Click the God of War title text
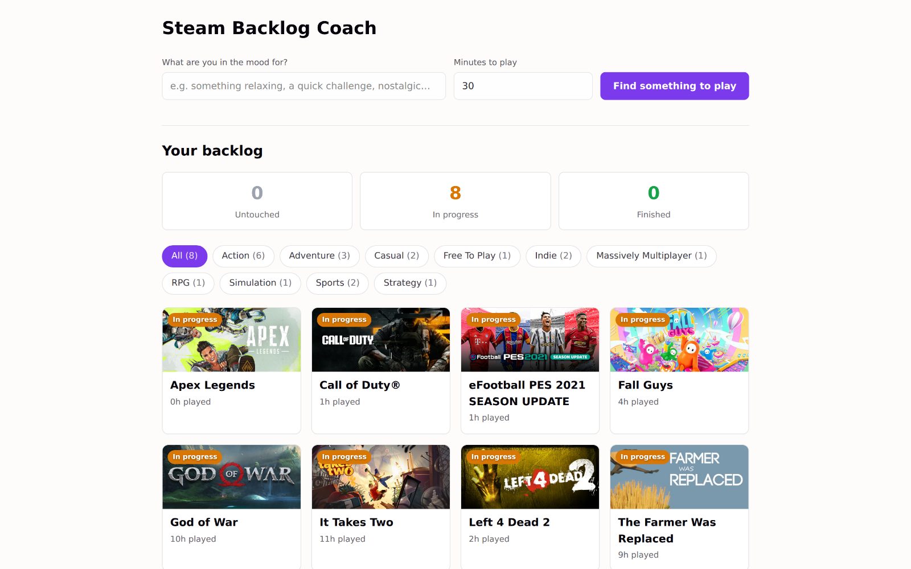 click(204, 522)
